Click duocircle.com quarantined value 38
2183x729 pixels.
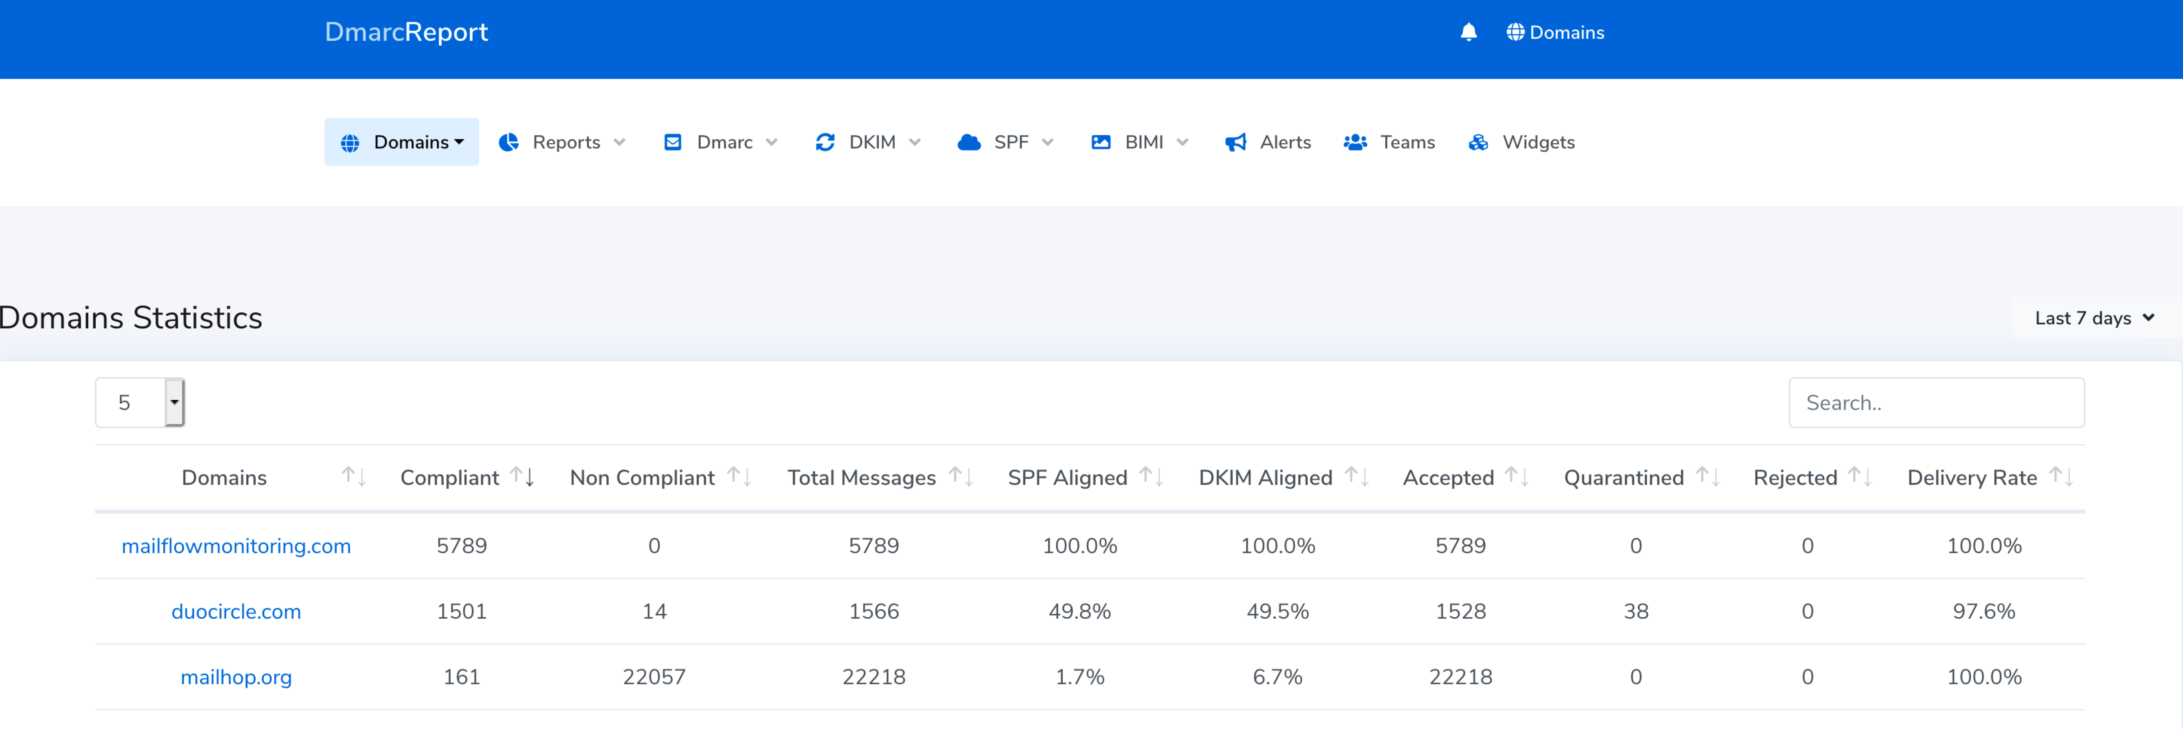point(1636,611)
